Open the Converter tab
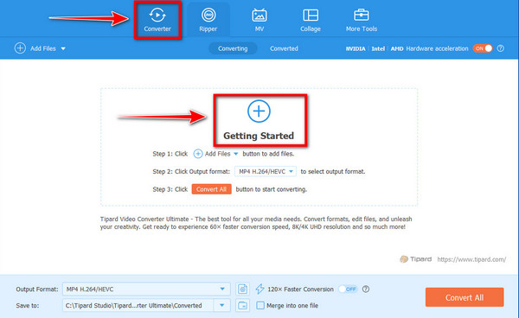 coord(157,20)
